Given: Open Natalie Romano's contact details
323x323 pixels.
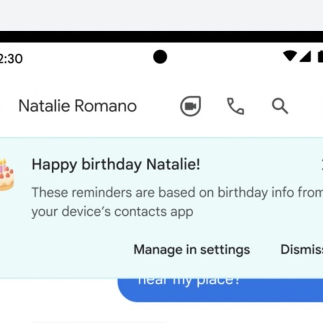Looking at the screenshot, I should click(x=78, y=106).
